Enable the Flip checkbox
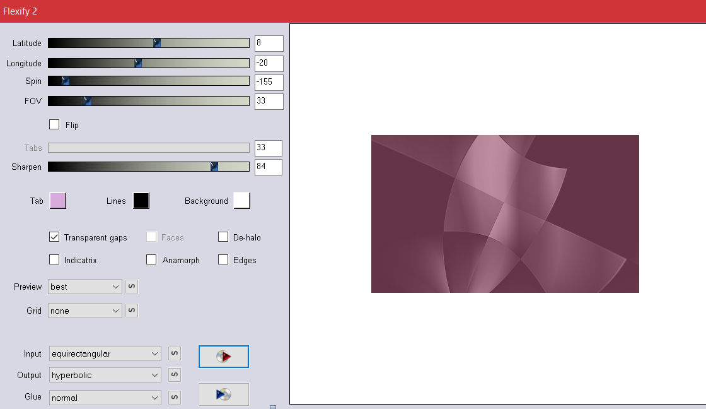The image size is (706, 409). pos(54,124)
